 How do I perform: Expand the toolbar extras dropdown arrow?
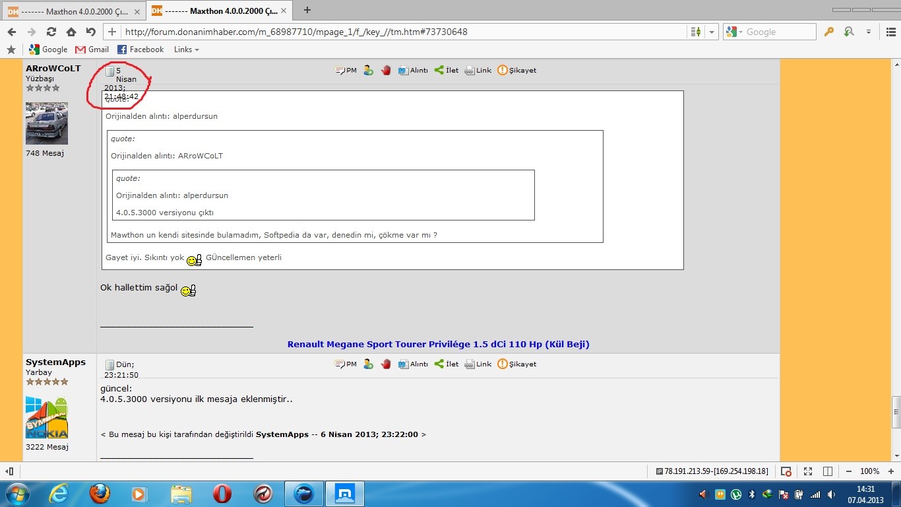point(869,32)
